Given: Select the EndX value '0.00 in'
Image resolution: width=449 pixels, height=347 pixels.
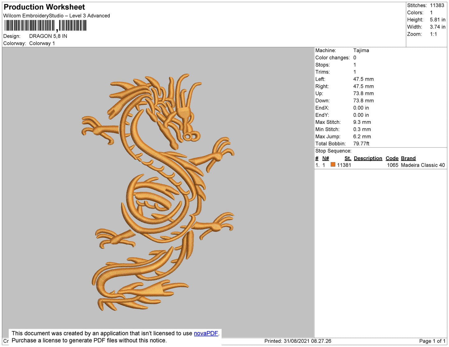Looking at the screenshot, I should 361,108.
